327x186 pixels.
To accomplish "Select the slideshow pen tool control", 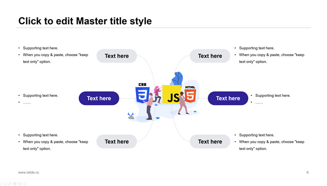I will [10, 184].
